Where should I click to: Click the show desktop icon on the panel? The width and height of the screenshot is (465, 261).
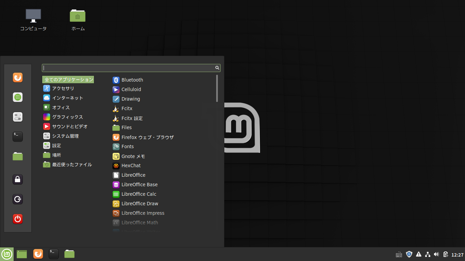click(22, 254)
